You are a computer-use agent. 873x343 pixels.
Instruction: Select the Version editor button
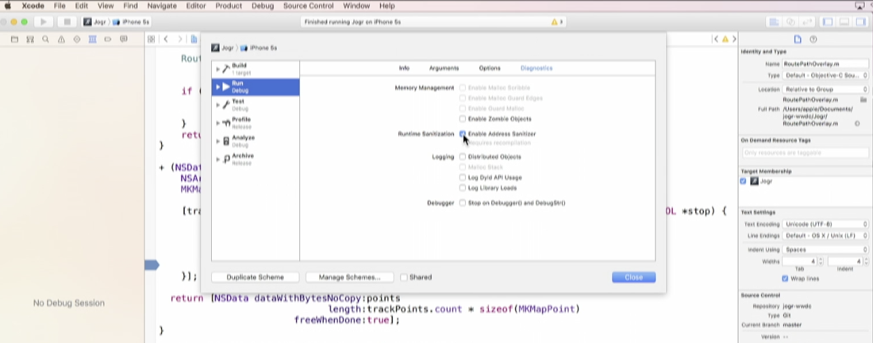807,22
